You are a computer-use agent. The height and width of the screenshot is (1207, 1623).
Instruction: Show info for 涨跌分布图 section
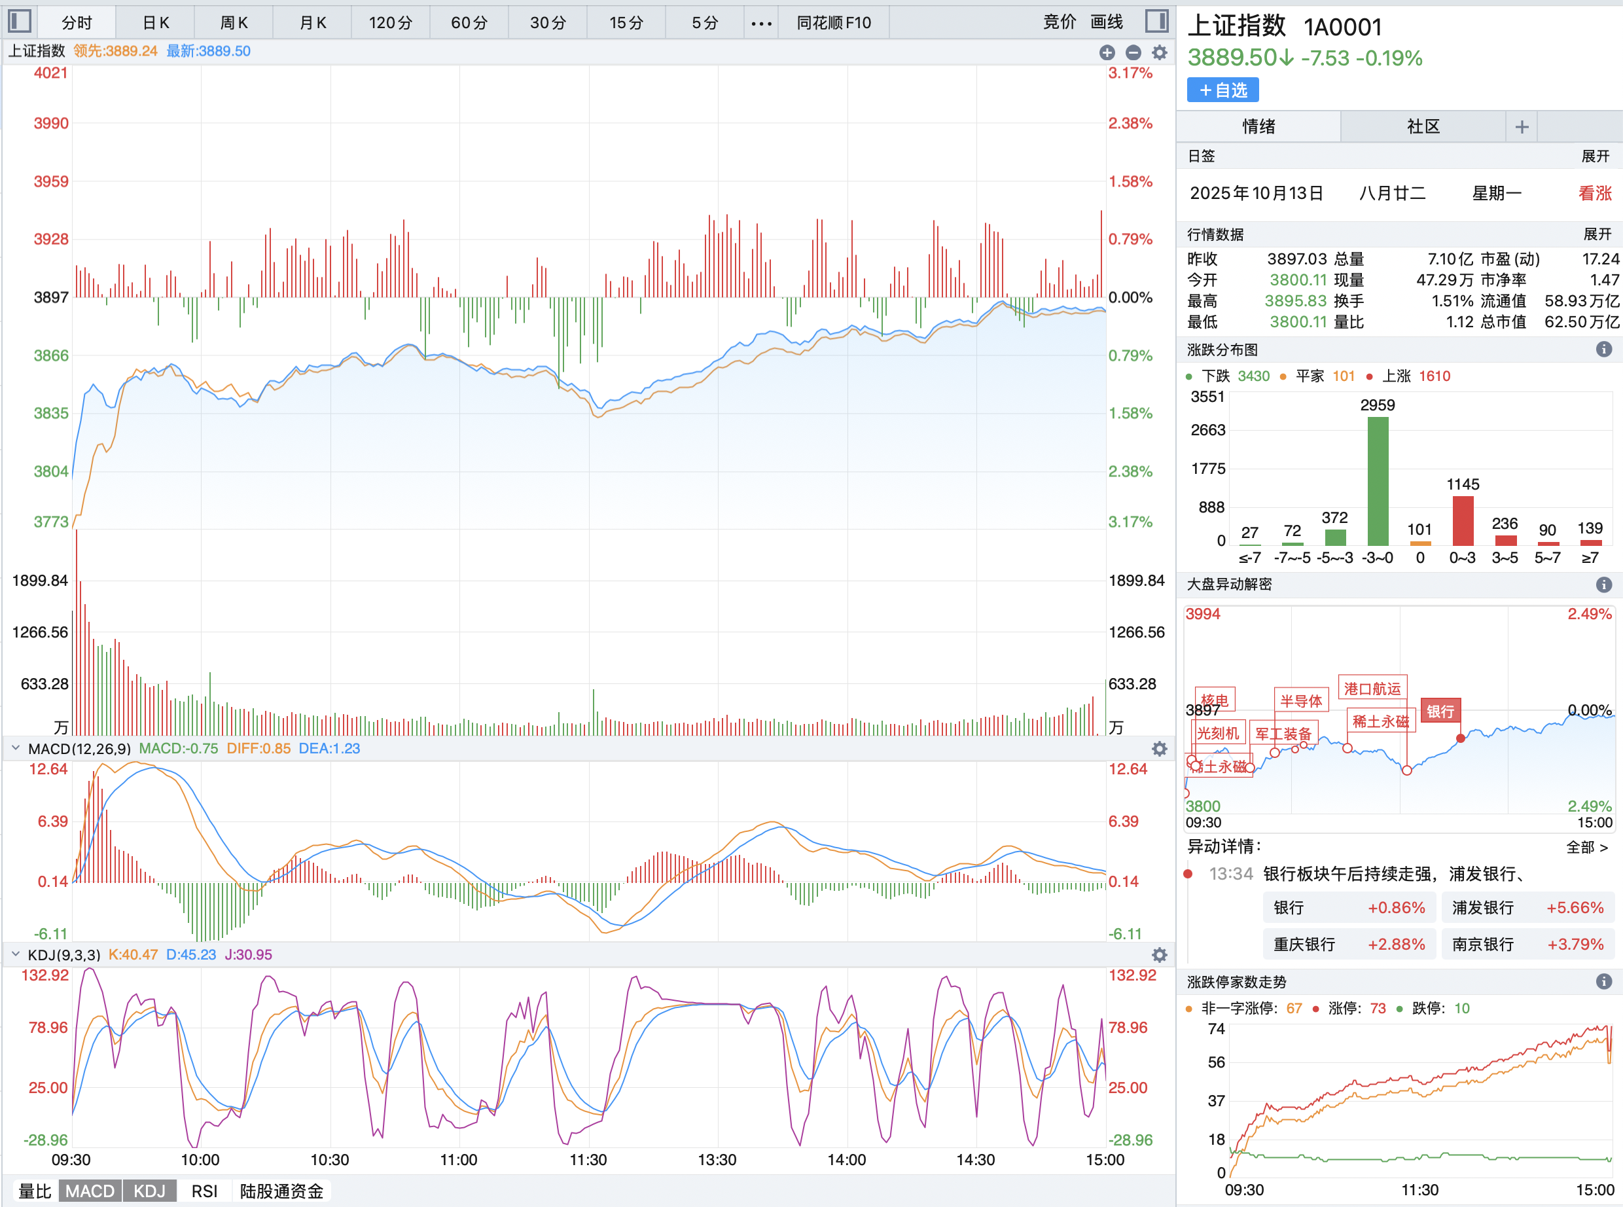(1603, 350)
